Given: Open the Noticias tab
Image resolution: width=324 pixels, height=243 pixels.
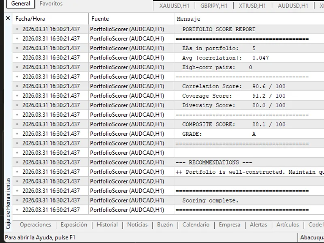Looking at the screenshot, I should [137, 225].
